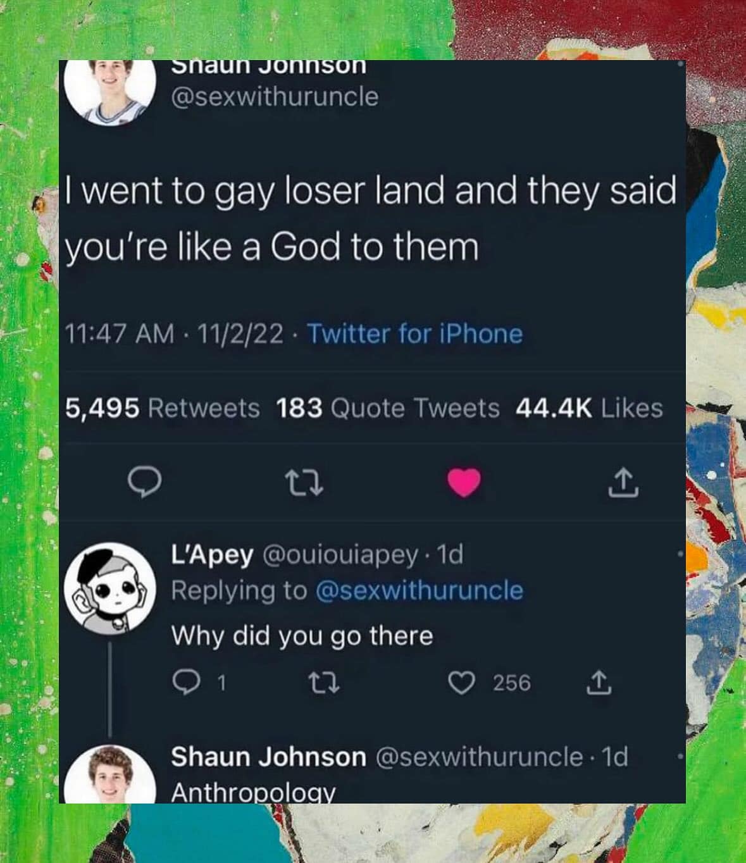
Task: Click the share icon under the main tweet
Action: pos(623,483)
